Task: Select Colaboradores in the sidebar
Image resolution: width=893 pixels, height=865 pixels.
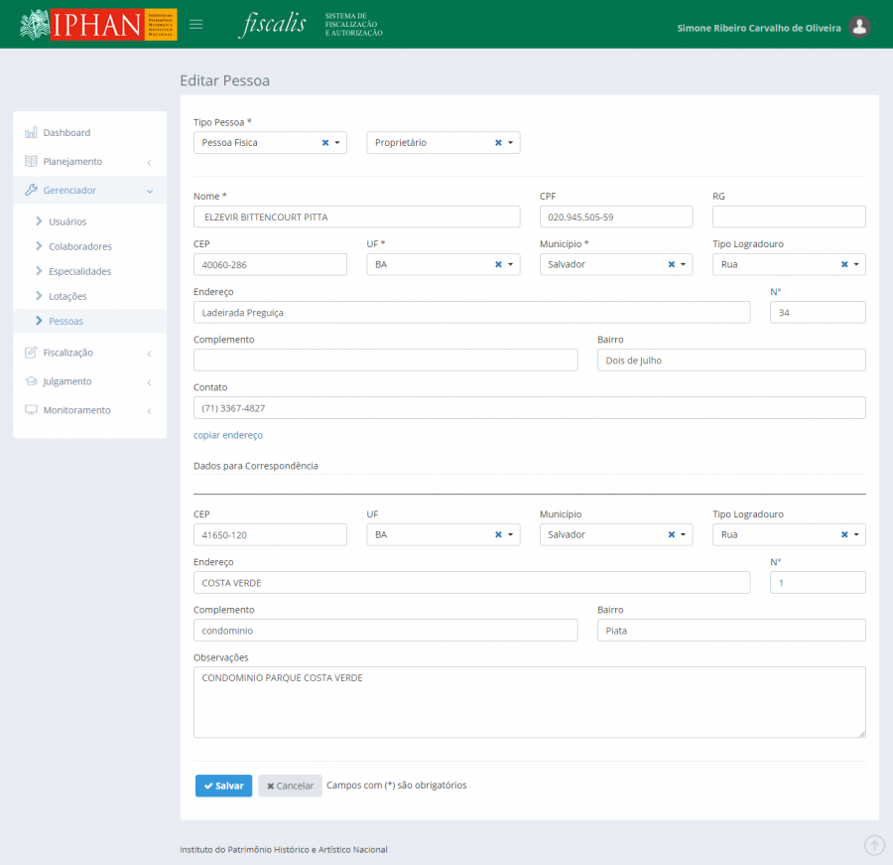Action: [x=79, y=246]
